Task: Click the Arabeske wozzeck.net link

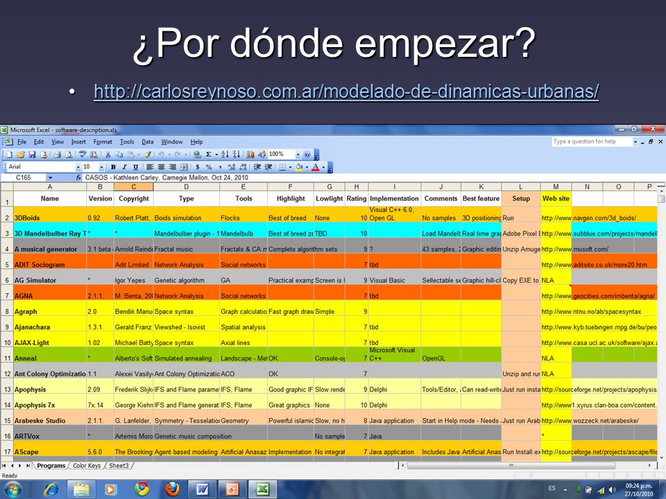Action: (590, 421)
